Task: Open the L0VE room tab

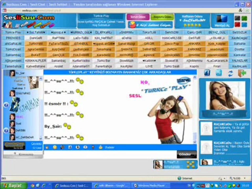Action: tap(149, 66)
